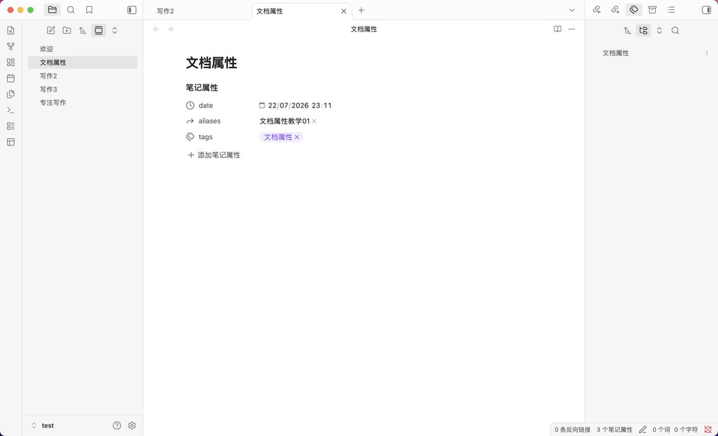Toggle editing mode pencil in status bar

[643, 429]
